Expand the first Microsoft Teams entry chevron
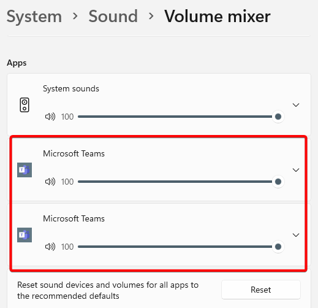Image resolution: width=318 pixels, height=308 pixels. click(296, 170)
